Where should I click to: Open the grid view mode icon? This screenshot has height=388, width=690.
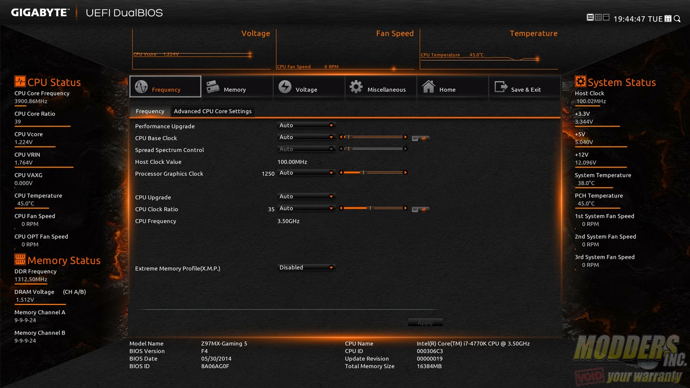(598, 17)
